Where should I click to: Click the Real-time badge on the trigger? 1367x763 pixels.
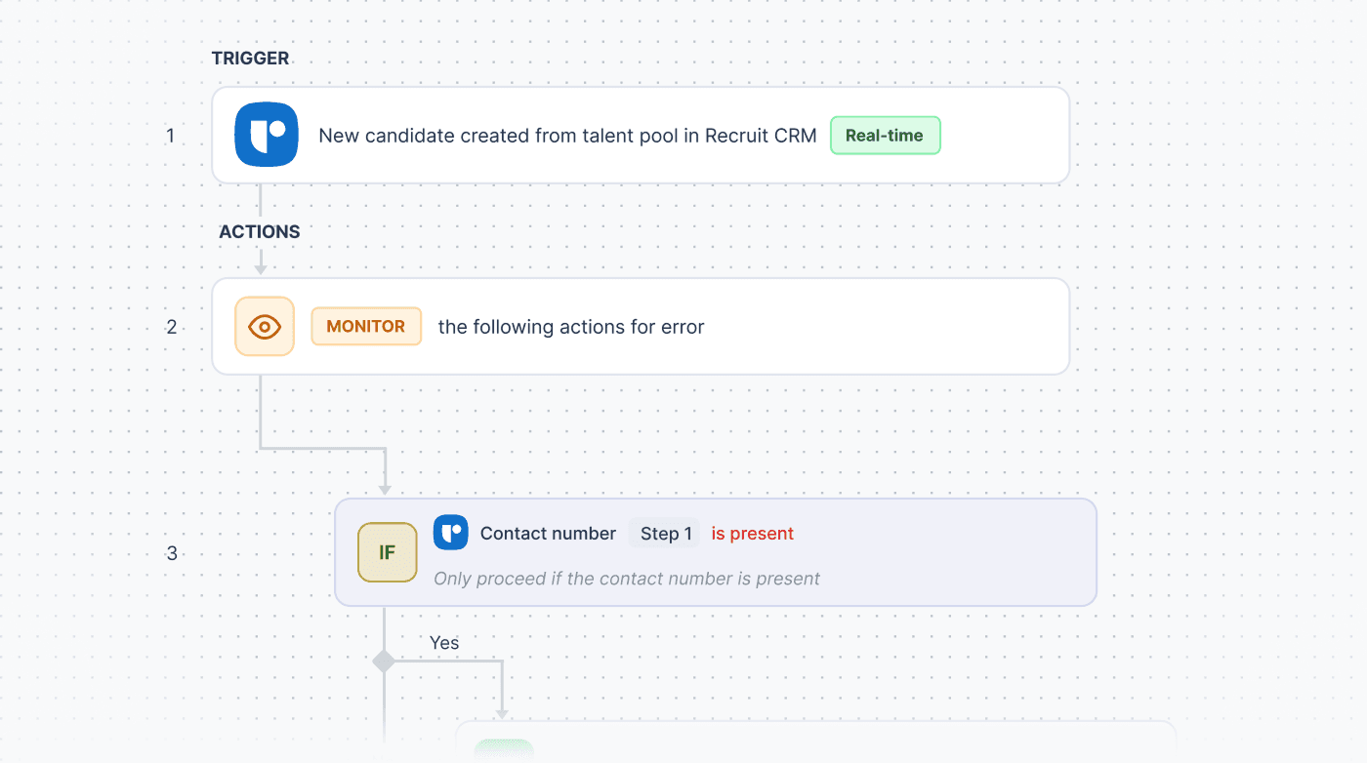pos(885,136)
